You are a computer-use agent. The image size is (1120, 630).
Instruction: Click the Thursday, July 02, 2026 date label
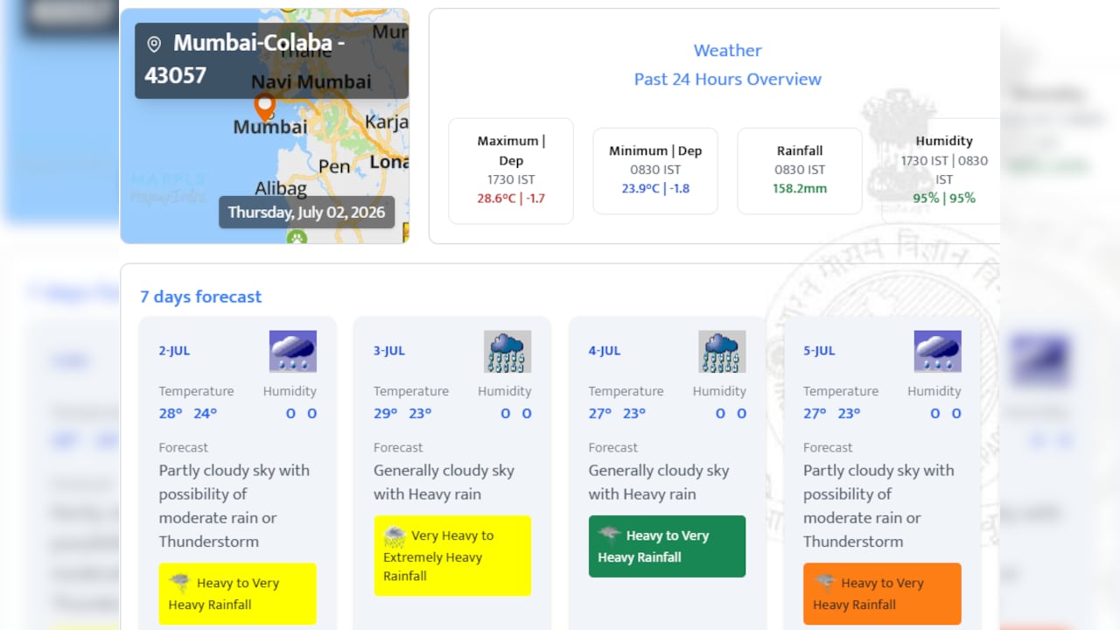[x=307, y=213]
